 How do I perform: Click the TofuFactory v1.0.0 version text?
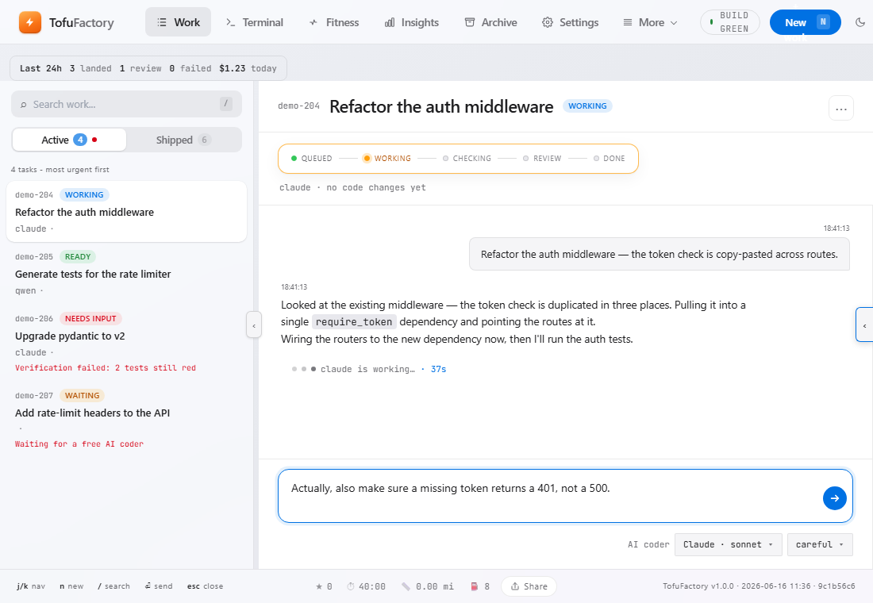click(759, 586)
